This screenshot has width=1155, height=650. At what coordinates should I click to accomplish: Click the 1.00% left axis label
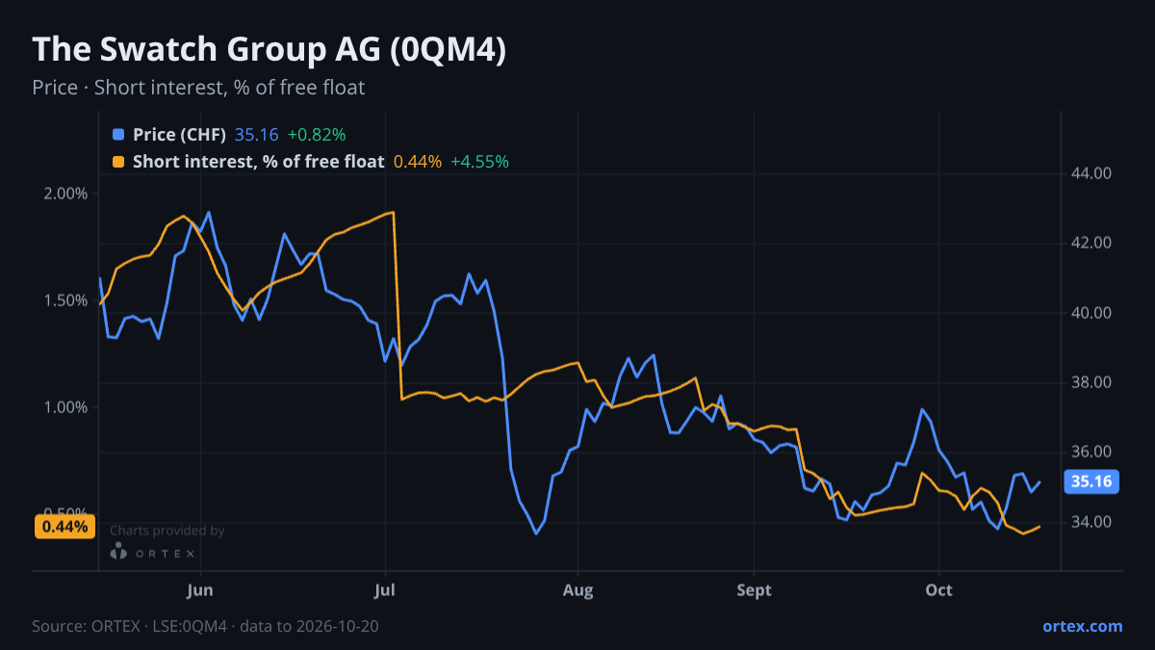pos(66,407)
